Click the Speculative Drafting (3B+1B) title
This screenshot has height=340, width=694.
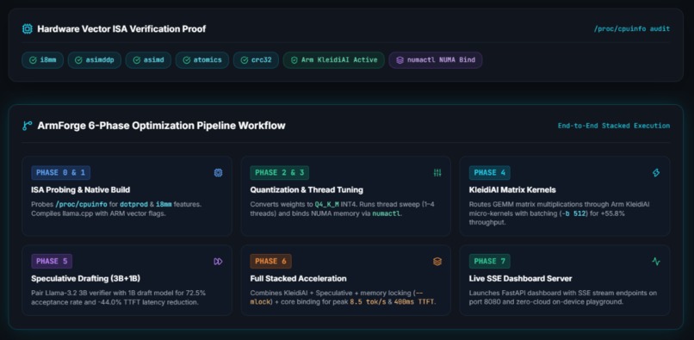(x=86, y=279)
